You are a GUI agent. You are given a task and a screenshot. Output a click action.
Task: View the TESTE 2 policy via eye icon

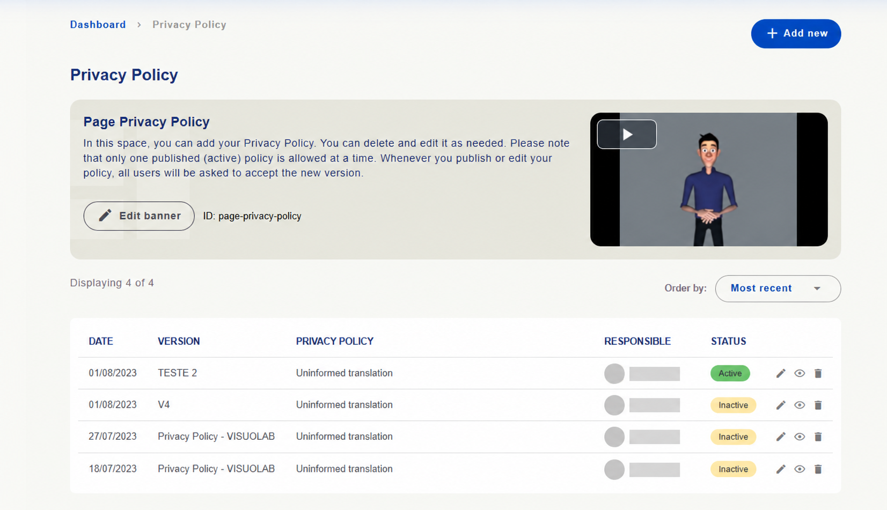[800, 373]
